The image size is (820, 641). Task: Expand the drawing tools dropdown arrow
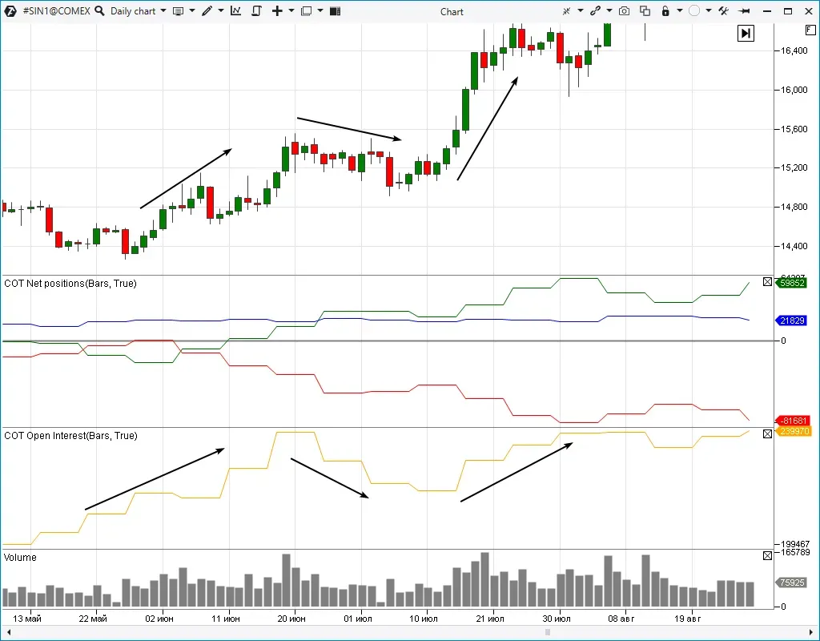(221, 11)
